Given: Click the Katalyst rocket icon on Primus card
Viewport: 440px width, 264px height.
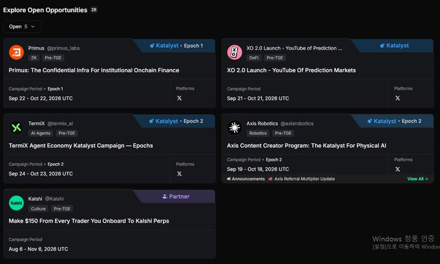Looking at the screenshot, I should [152, 46].
